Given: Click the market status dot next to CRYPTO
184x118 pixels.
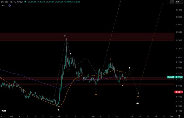Looking at the screenshot, I should pyautogui.click(x=25, y=2).
